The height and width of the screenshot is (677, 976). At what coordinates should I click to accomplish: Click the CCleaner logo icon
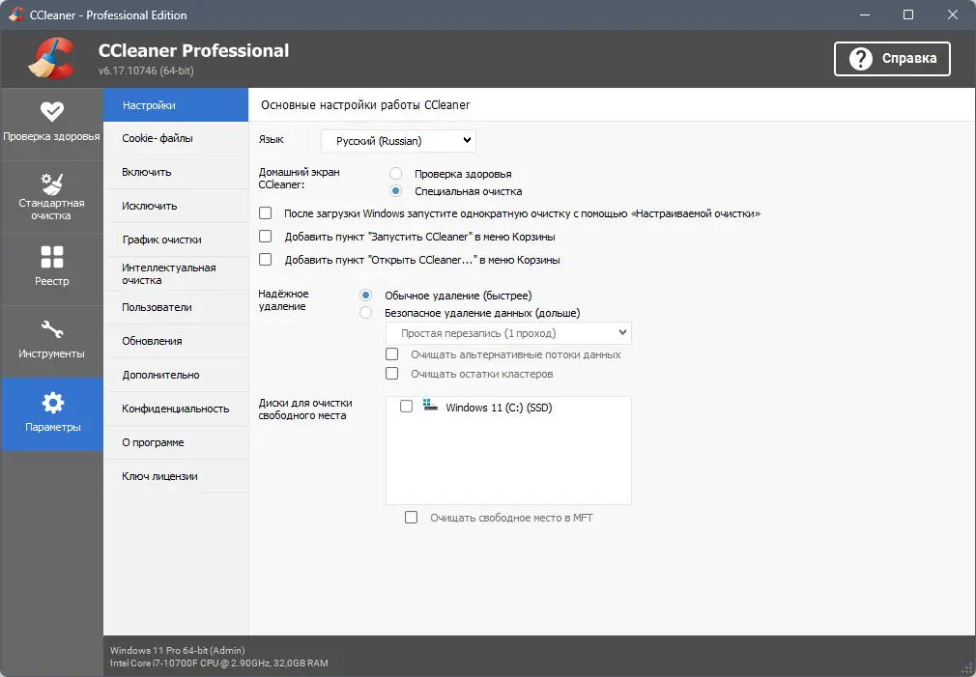coord(49,58)
